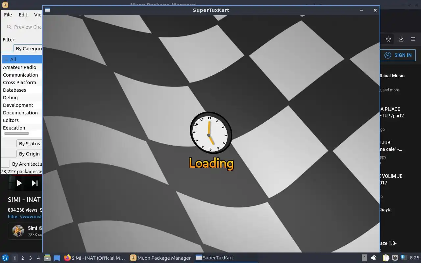The width and height of the screenshot is (421, 263).
Task: Skip to next YouTube video
Action: click(x=35, y=183)
